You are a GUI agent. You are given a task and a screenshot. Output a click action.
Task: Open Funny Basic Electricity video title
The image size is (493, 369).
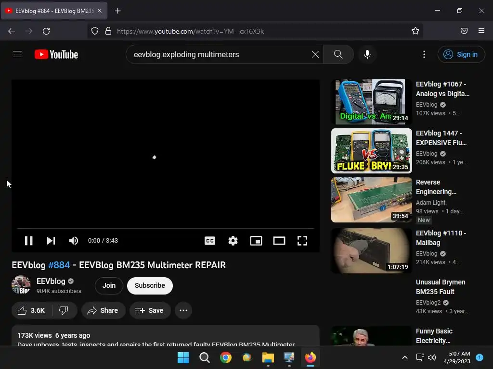pyautogui.click(x=434, y=336)
